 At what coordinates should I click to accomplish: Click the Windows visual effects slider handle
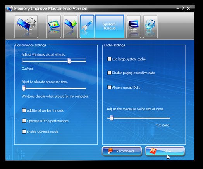[x=69, y=61]
